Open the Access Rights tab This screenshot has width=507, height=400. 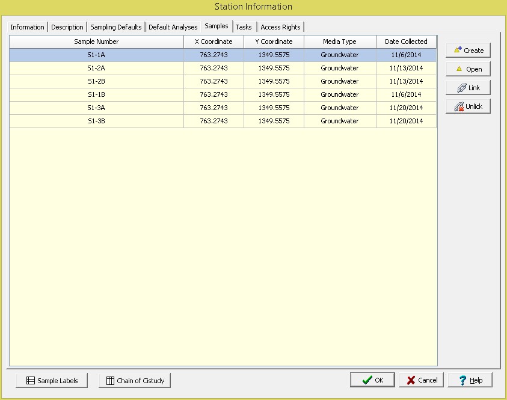280,27
